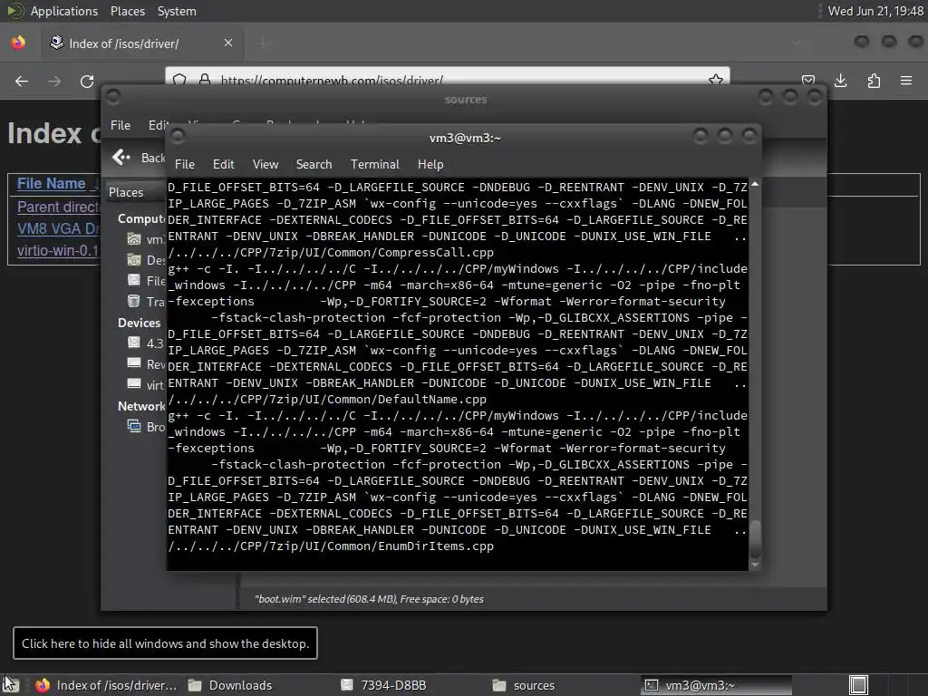The image size is (928, 696).
Task: Select vm home folder in Places sidebar
Action: (x=146, y=239)
